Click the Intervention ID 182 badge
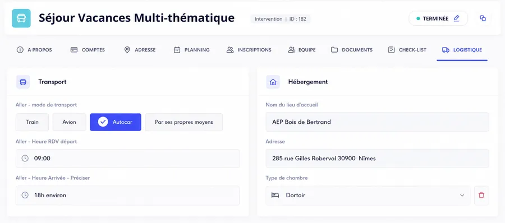This screenshot has height=223, width=505. [x=280, y=18]
